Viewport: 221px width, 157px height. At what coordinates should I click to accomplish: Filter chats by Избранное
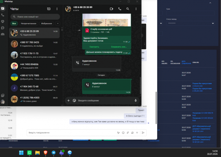click(47, 24)
